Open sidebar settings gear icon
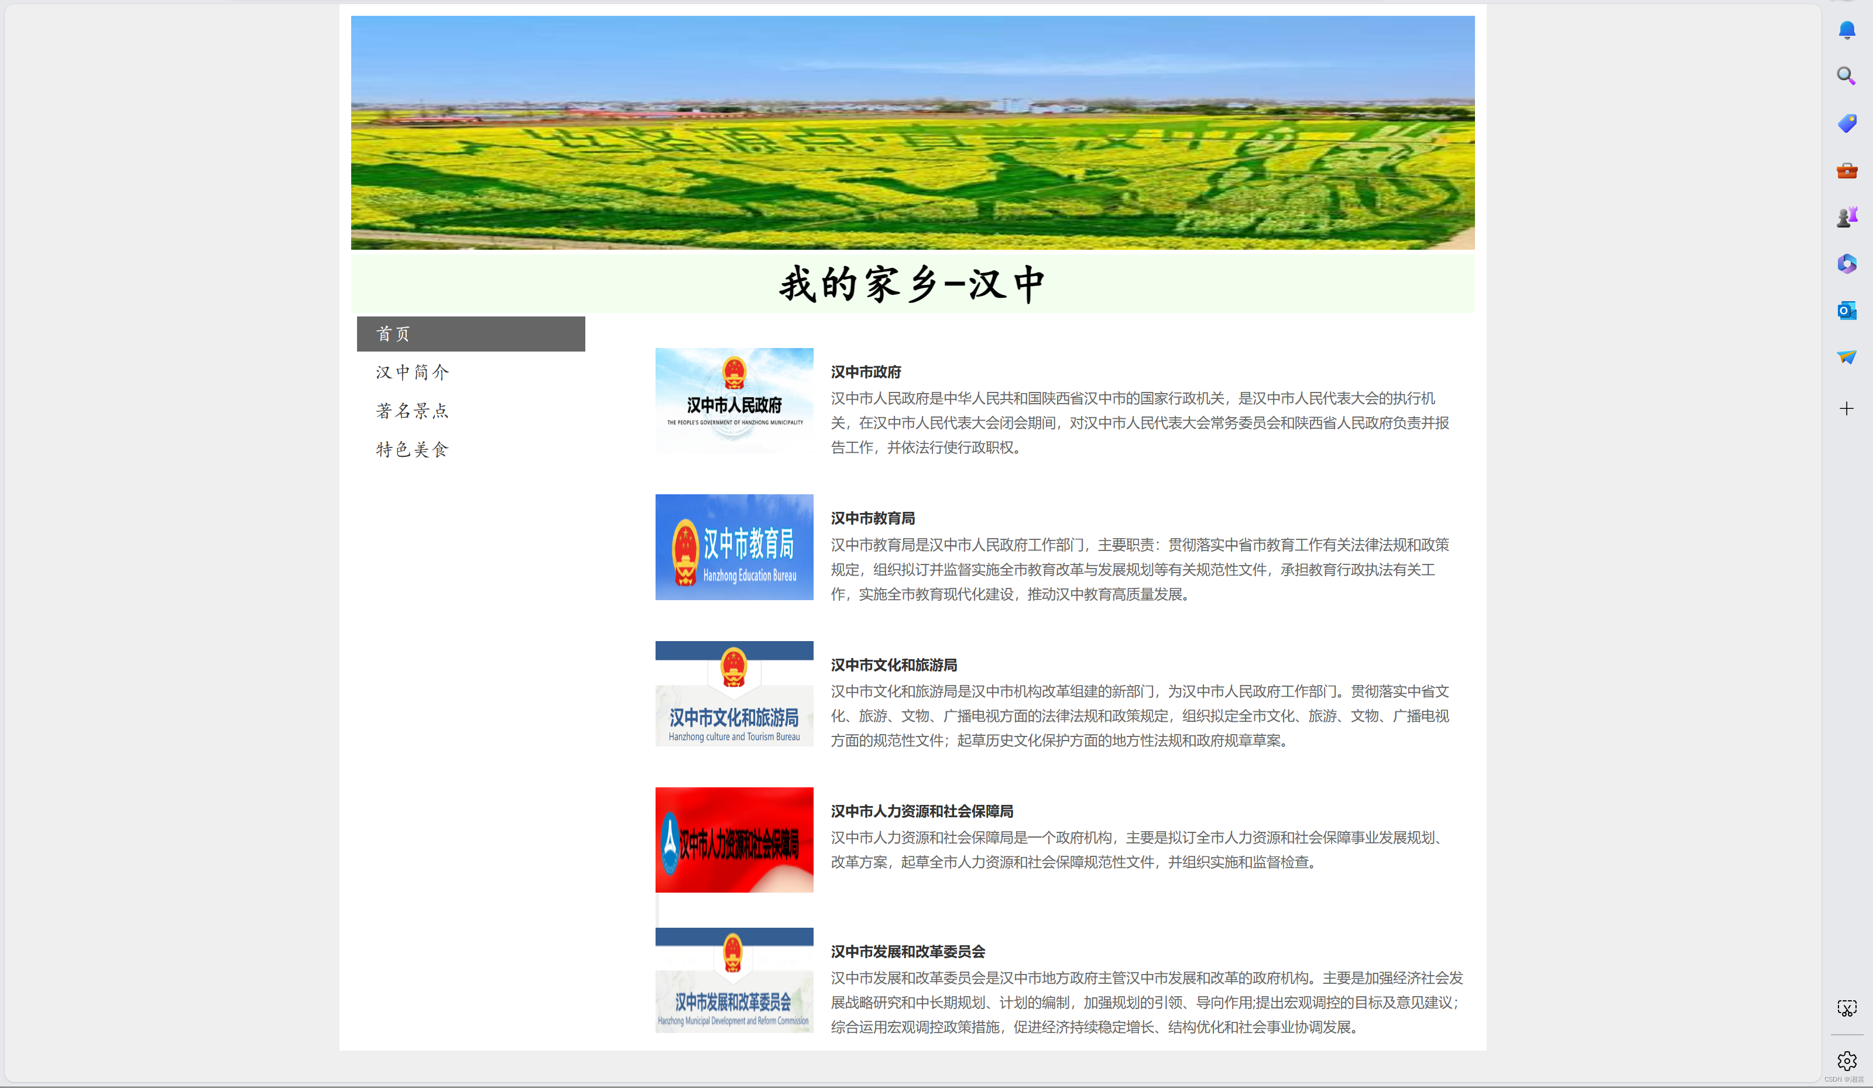 [1846, 1060]
